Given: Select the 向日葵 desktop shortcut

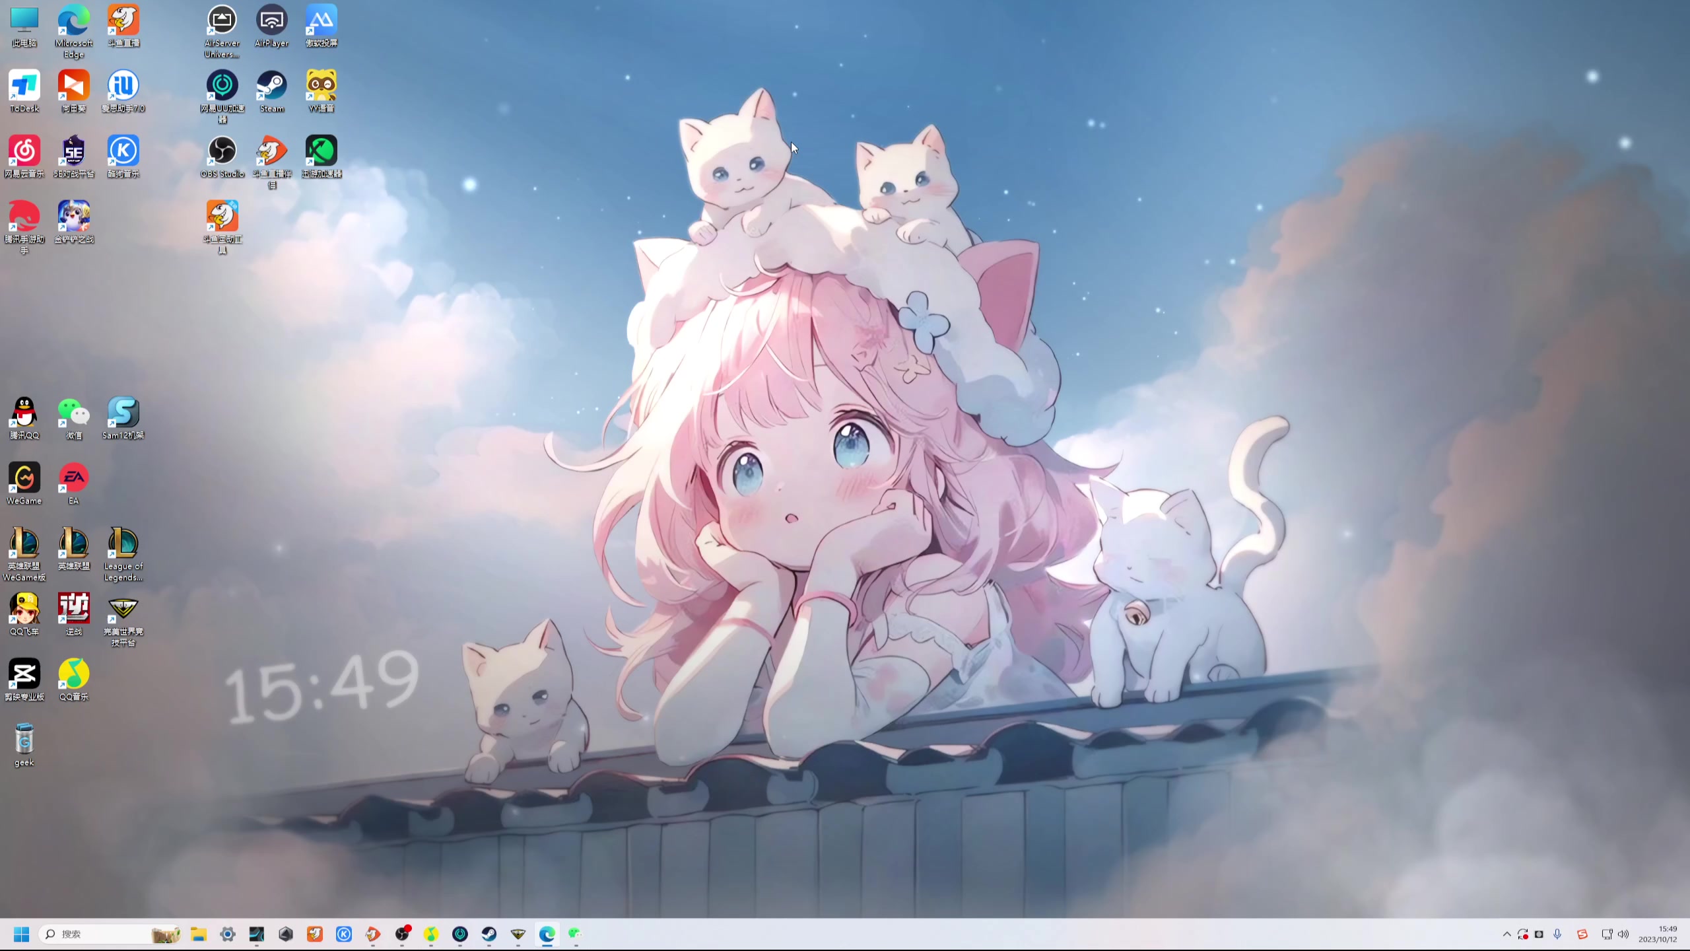Looking at the screenshot, I should (74, 92).
